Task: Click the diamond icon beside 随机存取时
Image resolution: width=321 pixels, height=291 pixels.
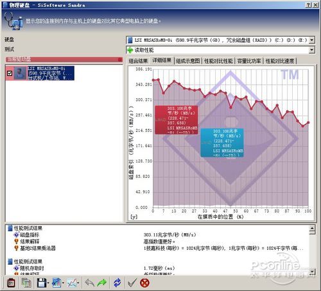Action: coord(17,268)
